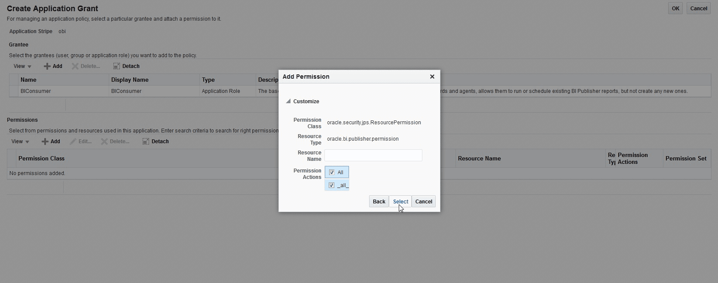The height and width of the screenshot is (283, 718).
Task: Open the Grantee View dropdown menu
Action: coord(22,66)
